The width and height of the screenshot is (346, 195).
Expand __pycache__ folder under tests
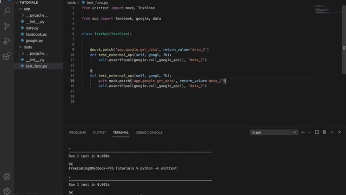click(23, 53)
